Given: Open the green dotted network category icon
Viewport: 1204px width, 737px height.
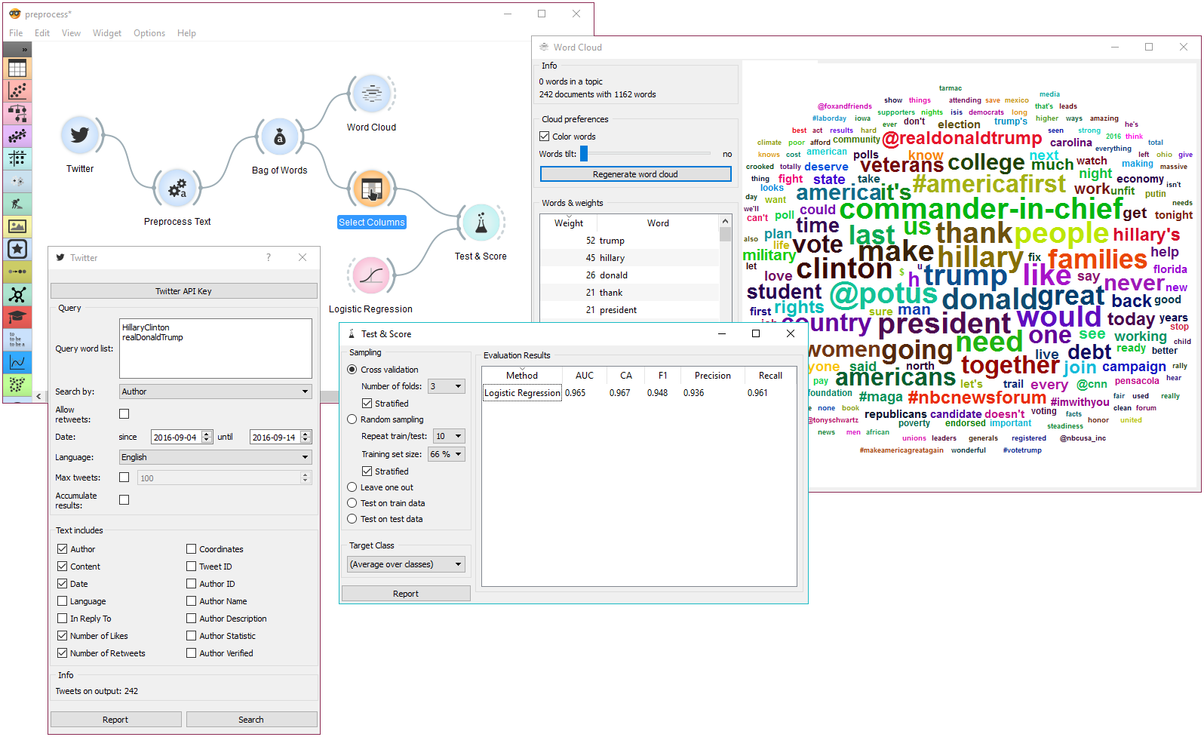Looking at the screenshot, I should click(17, 384).
